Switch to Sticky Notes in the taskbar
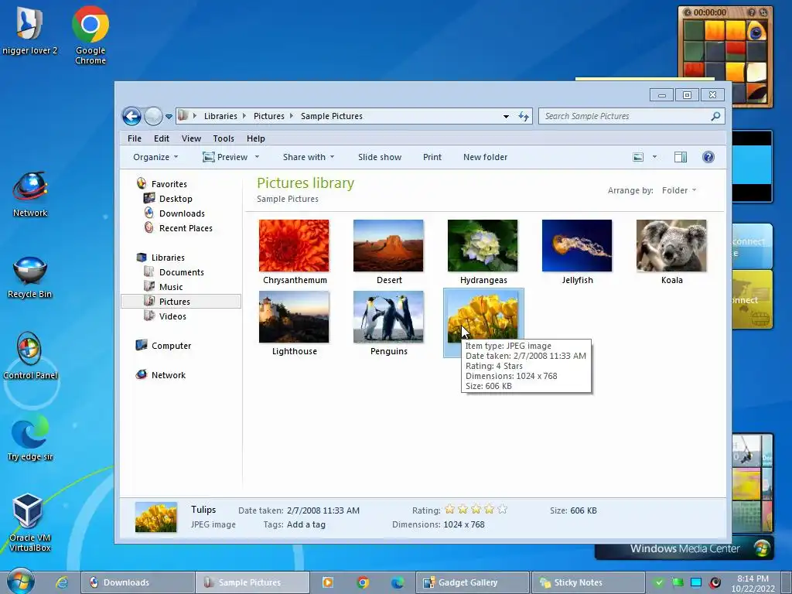The width and height of the screenshot is (792, 594). [588, 582]
